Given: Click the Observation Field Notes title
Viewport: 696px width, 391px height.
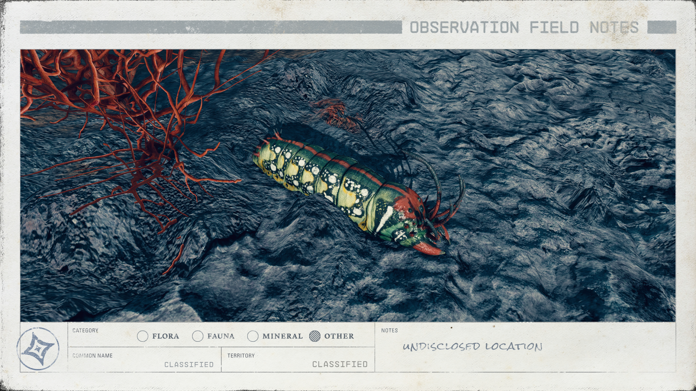Looking at the screenshot, I should click(x=524, y=28).
